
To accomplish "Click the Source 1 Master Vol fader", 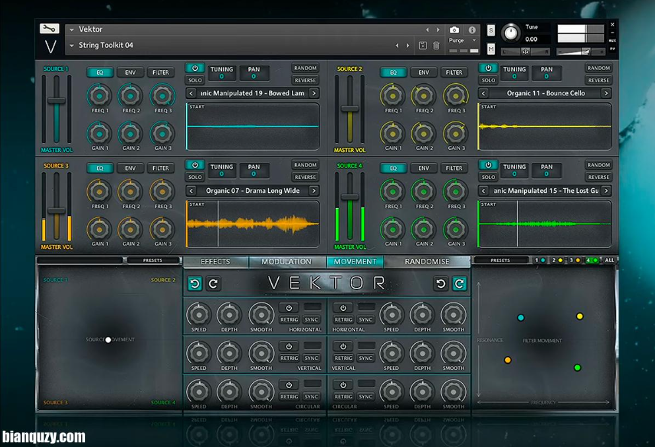I will click(x=56, y=101).
